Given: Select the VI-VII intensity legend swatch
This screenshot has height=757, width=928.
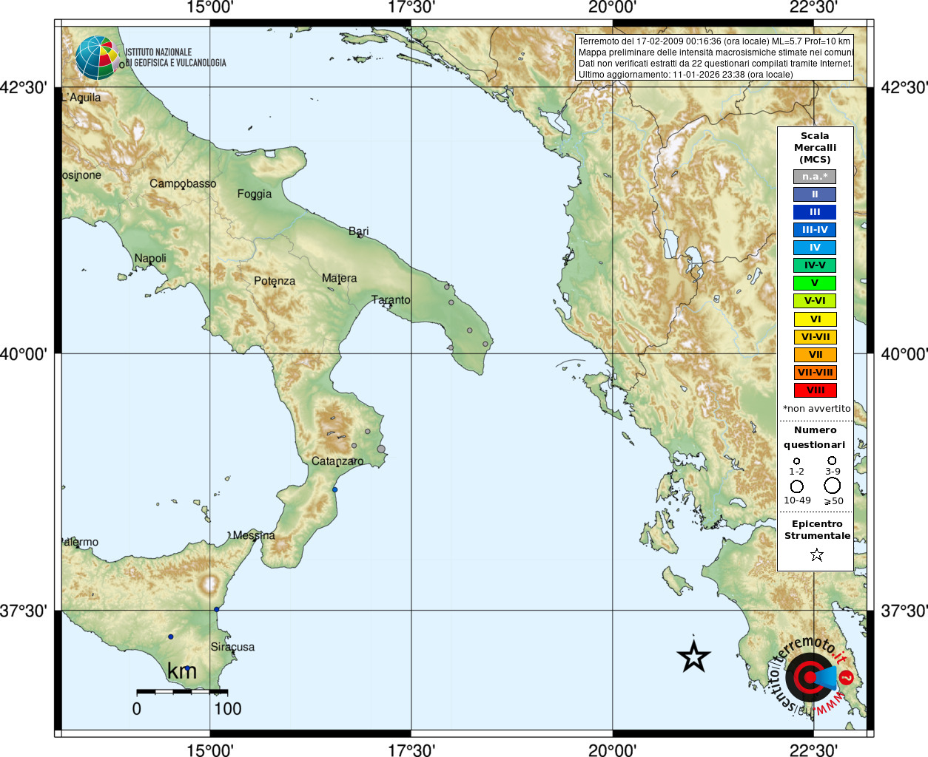Looking at the screenshot, I should tap(815, 337).
